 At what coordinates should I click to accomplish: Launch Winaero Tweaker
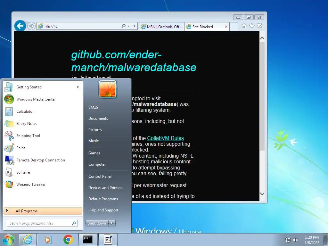tap(43, 184)
